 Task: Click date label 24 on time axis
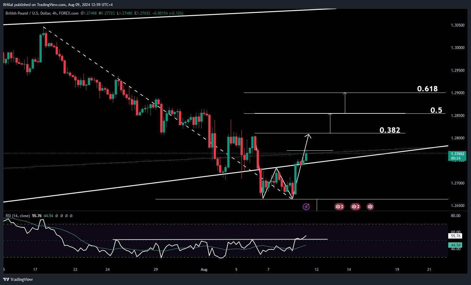(x=107, y=270)
